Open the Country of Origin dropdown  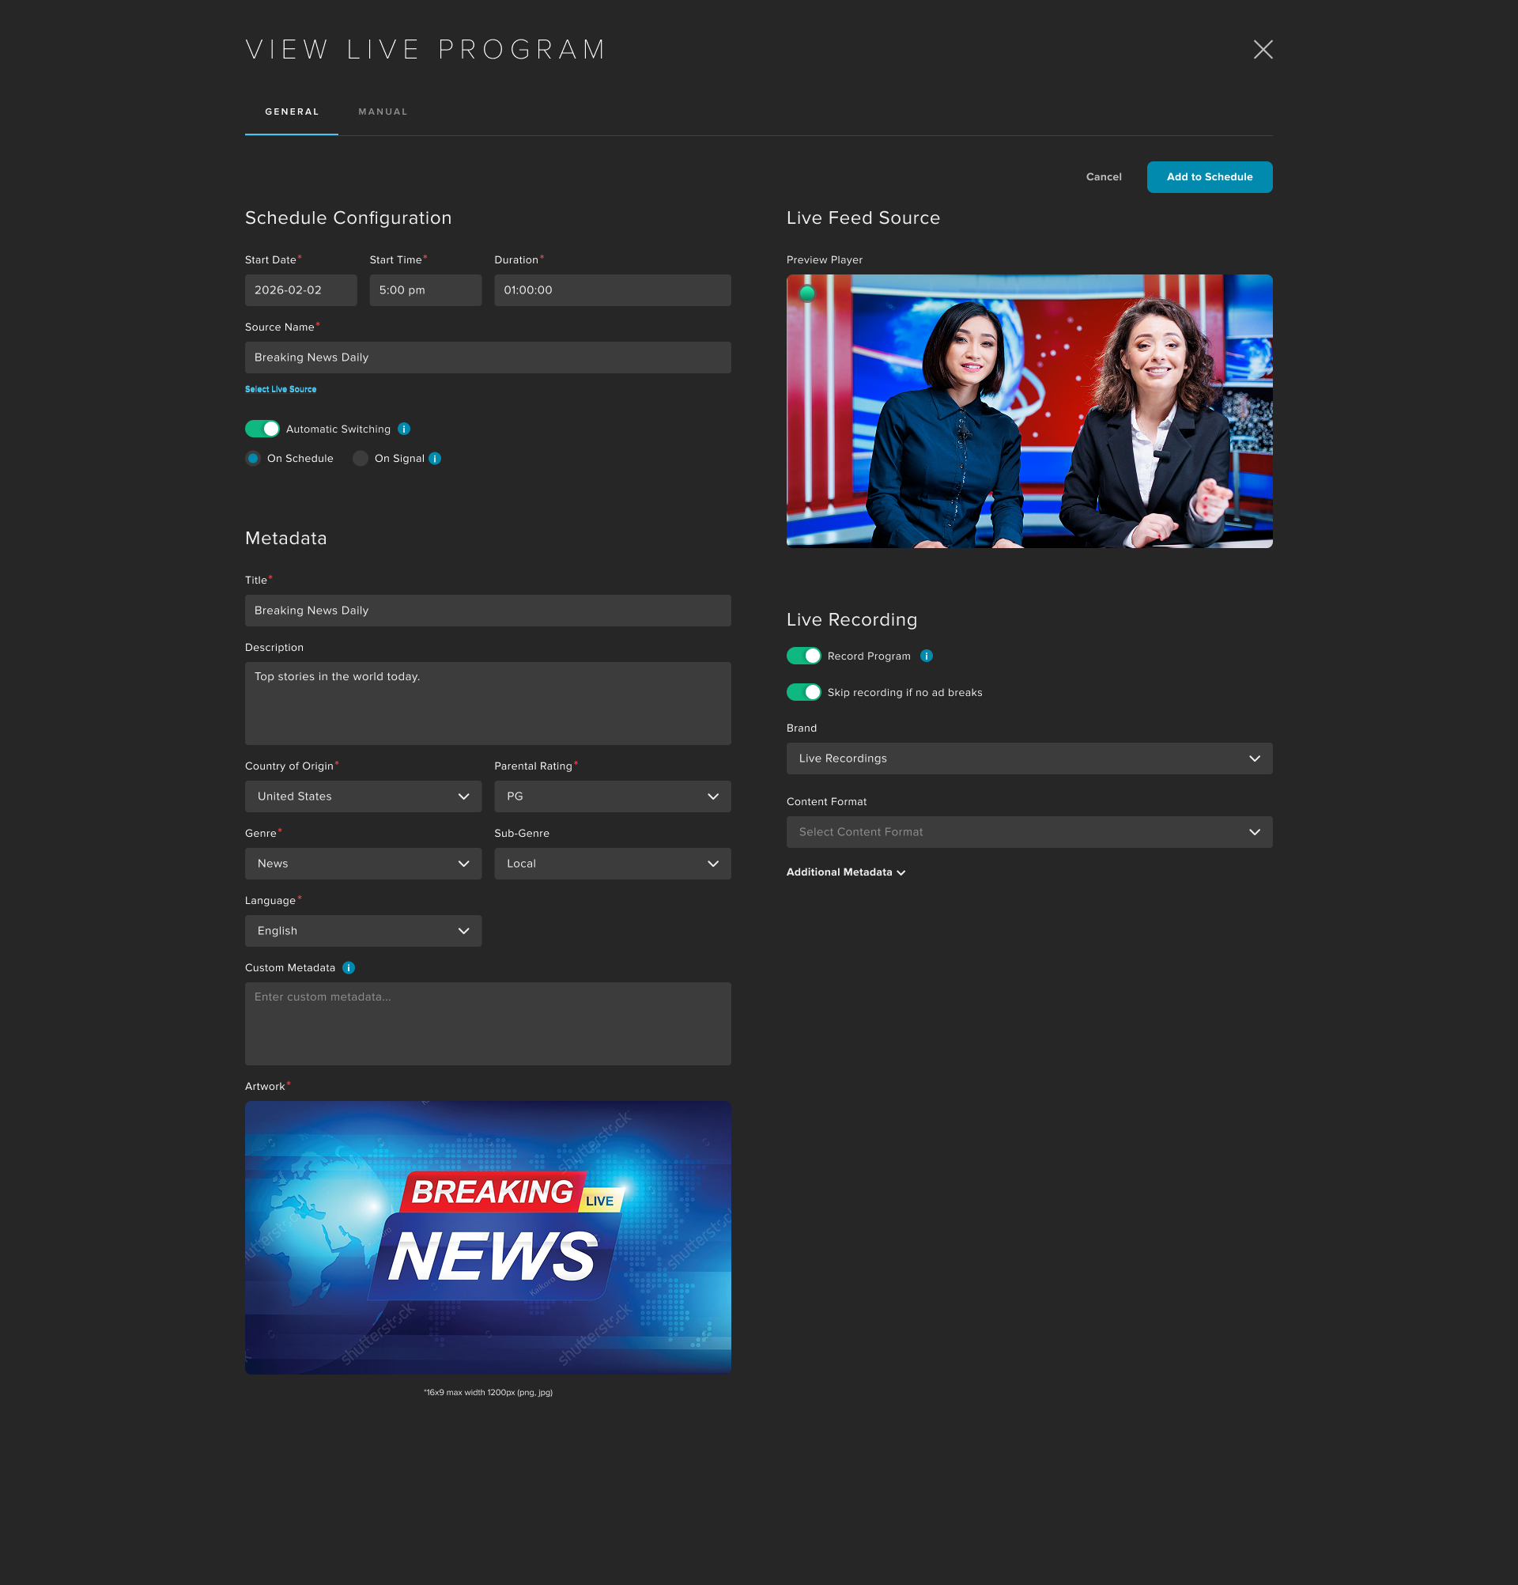(x=363, y=796)
